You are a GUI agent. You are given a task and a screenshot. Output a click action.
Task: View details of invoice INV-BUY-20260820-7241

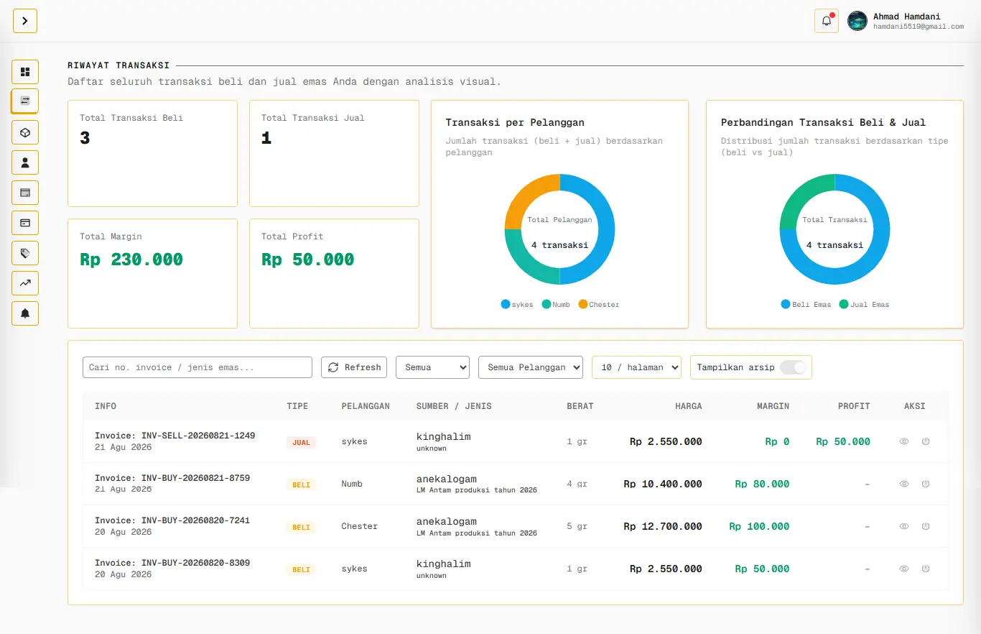(904, 526)
